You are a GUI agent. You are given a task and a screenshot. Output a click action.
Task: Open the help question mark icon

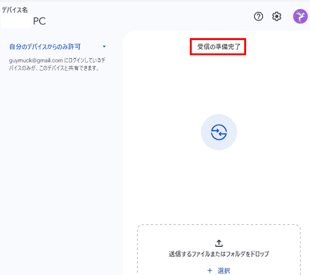(x=258, y=16)
